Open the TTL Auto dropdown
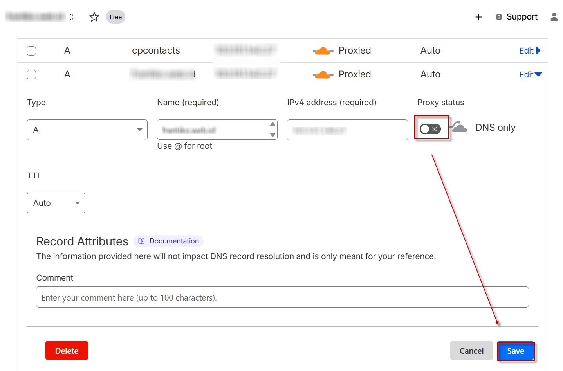 click(56, 203)
